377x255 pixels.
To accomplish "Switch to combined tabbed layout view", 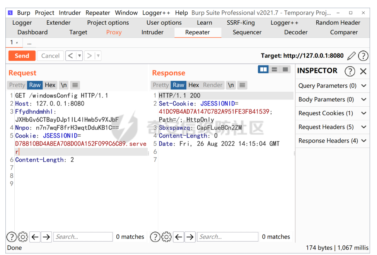I will (x=285, y=69).
